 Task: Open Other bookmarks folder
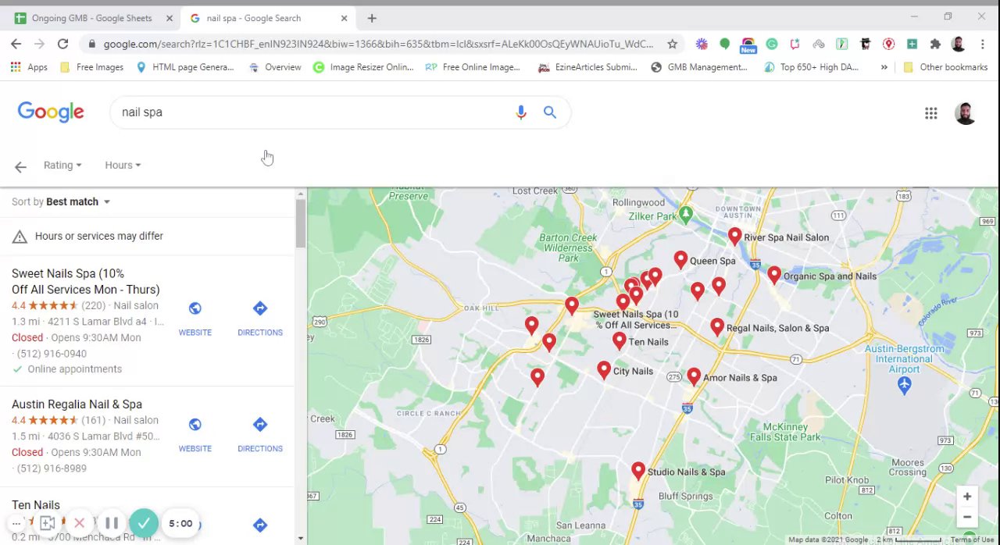(x=945, y=67)
